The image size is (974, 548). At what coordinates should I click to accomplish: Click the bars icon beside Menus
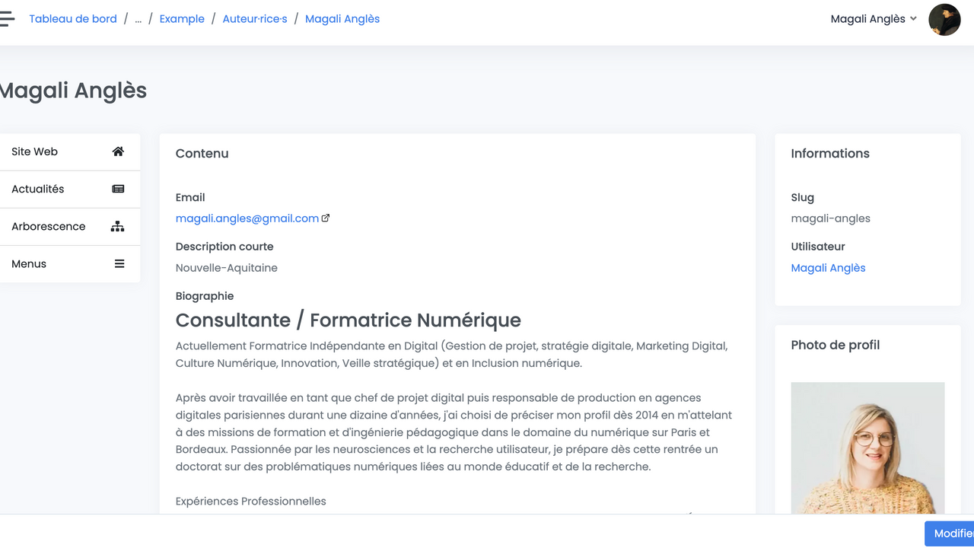point(119,264)
